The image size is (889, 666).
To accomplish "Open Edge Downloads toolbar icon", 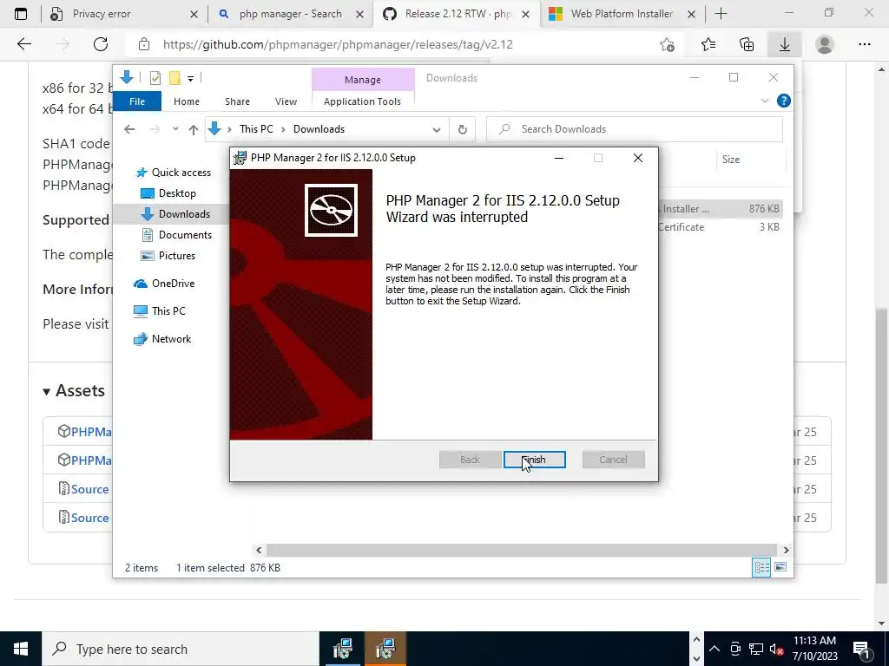I will [785, 44].
